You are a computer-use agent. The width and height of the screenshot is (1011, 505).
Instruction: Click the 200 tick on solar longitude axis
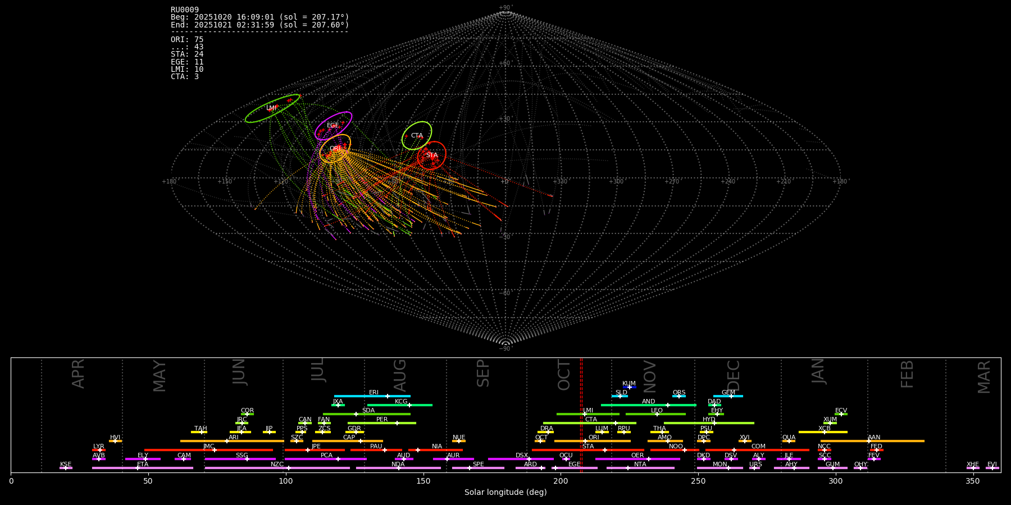tap(561, 481)
